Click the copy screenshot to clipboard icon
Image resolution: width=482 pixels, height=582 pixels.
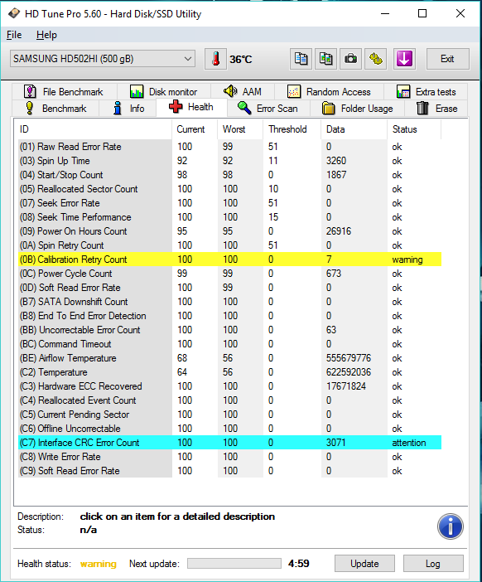point(325,59)
